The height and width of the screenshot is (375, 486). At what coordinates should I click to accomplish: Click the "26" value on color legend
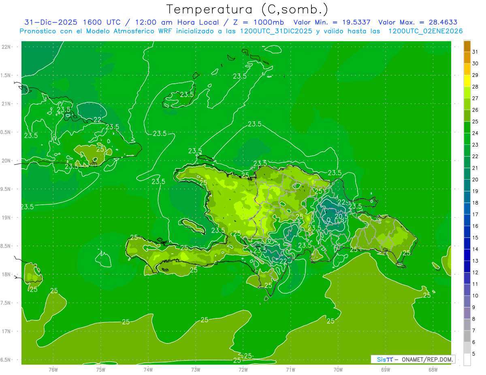[475, 110]
